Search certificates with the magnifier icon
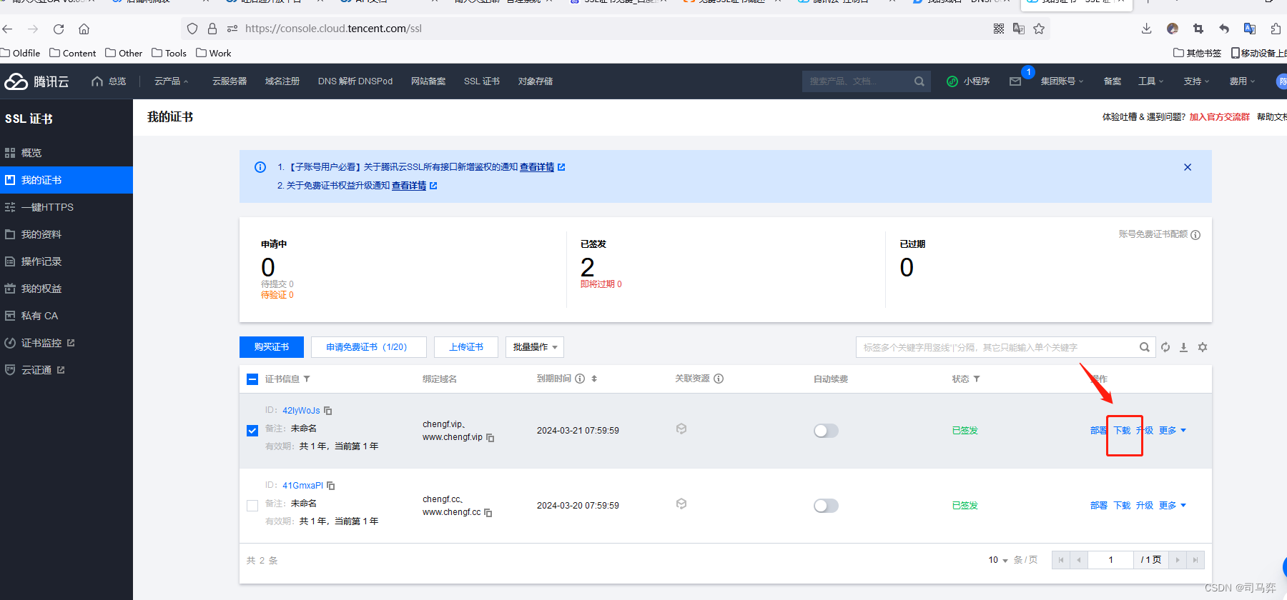Image resolution: width=1287 pixels, height=600 pixels. pyautogui.click(x=1144, y=347)
